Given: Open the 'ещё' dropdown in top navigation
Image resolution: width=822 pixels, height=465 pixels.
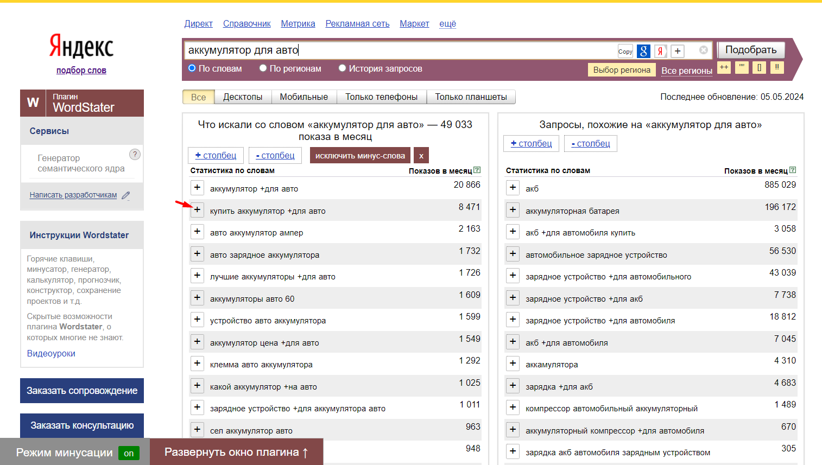Looking at the screenshot, I should (448, 24).
